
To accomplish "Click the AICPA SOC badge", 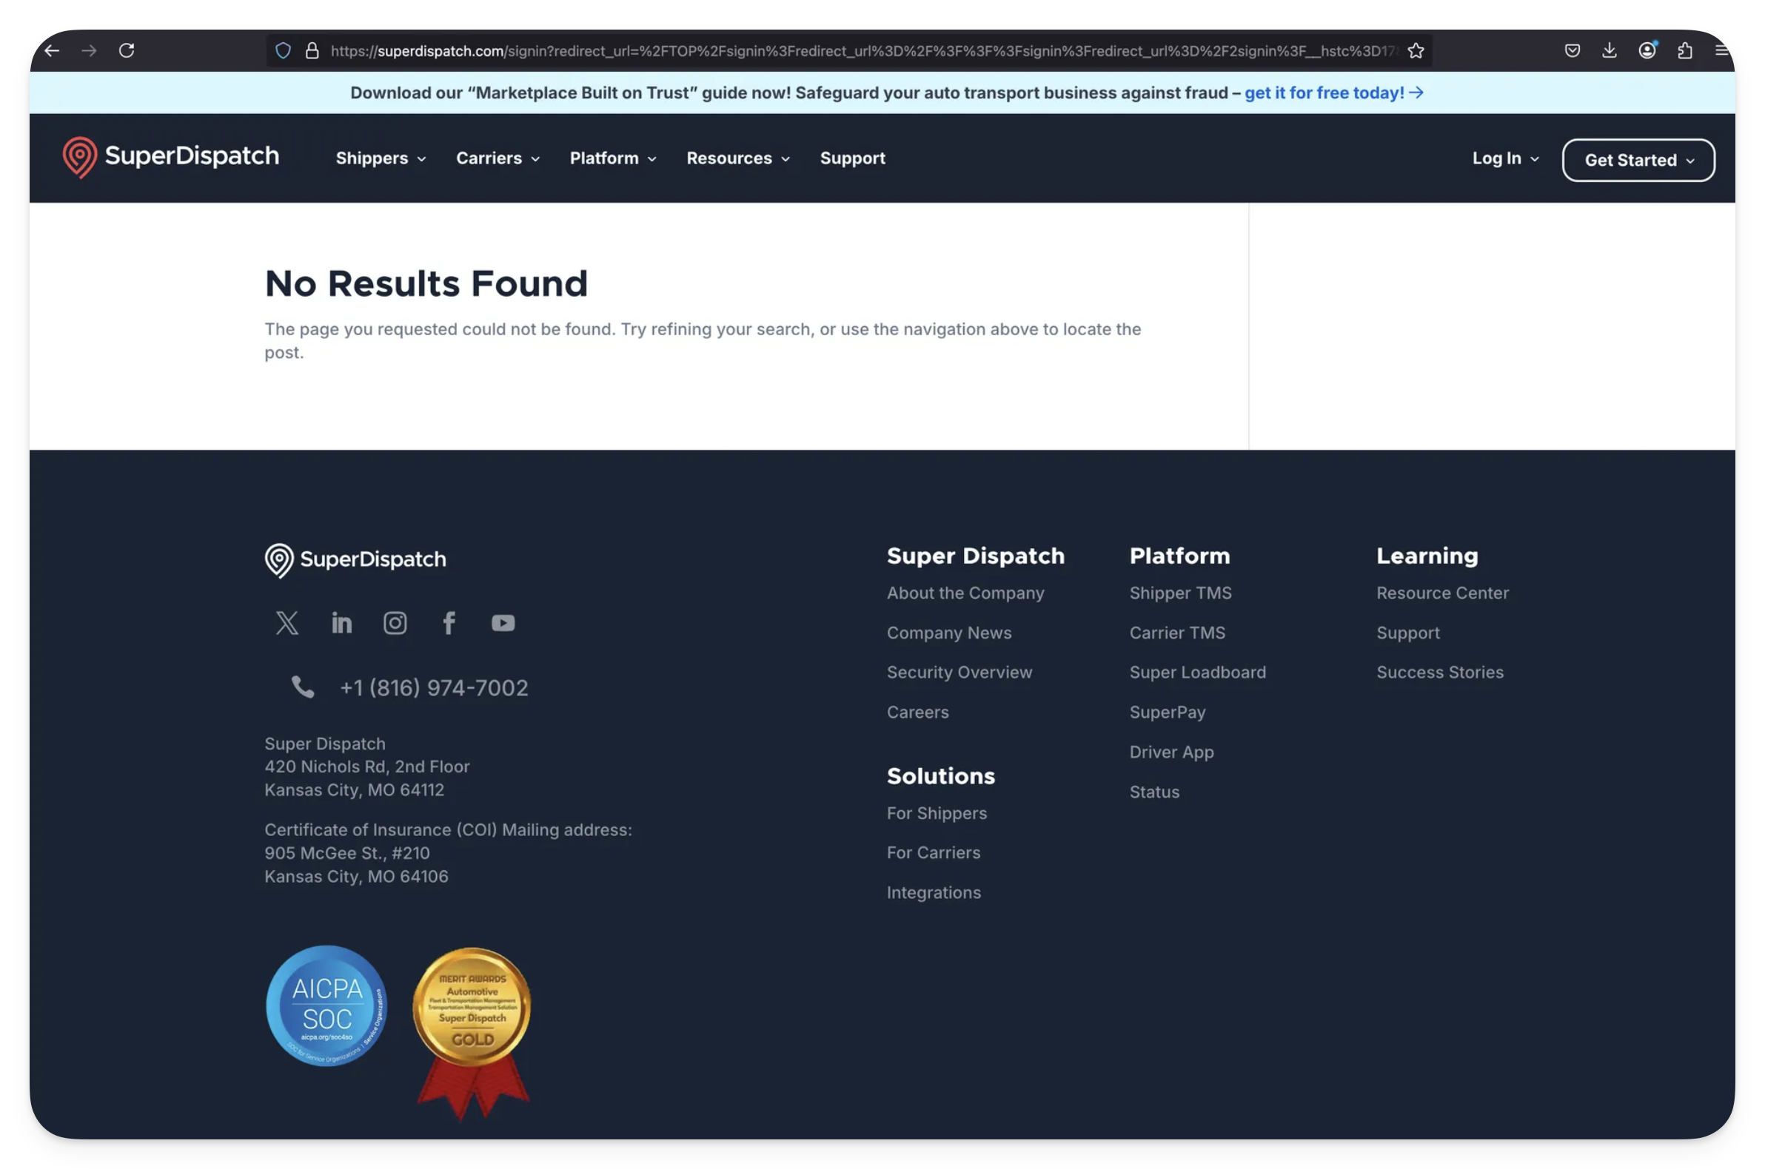I will [x=326, y=1005].
